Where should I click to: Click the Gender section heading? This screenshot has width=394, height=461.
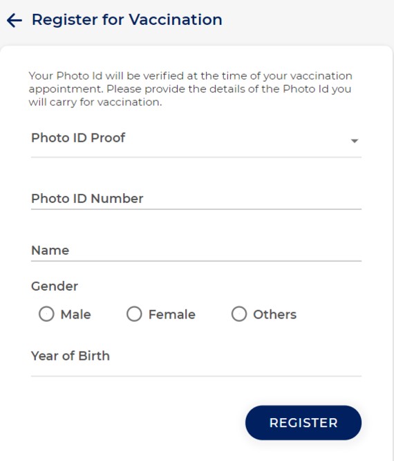coord(55,286)
